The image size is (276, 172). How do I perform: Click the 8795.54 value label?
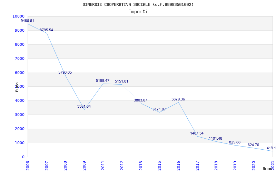46,30
